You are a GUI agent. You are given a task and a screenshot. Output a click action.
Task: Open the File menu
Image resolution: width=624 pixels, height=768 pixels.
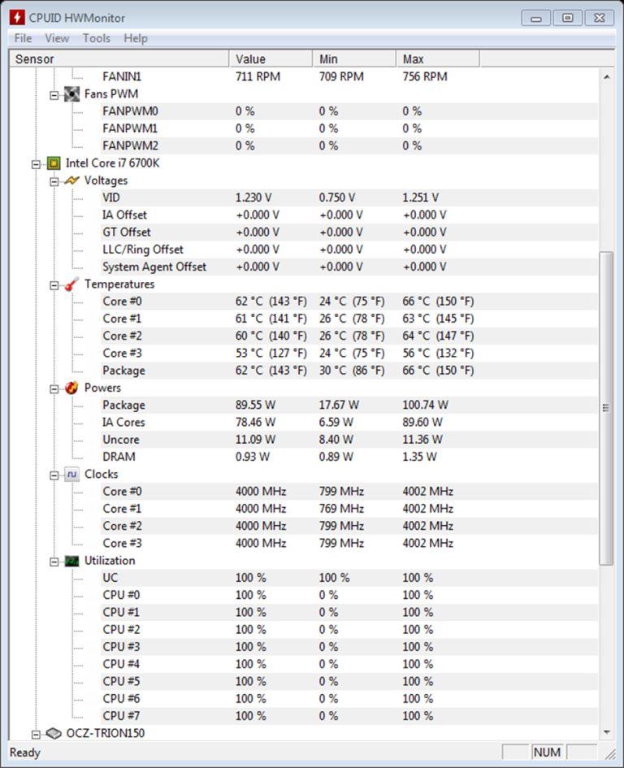click(23, 38)
